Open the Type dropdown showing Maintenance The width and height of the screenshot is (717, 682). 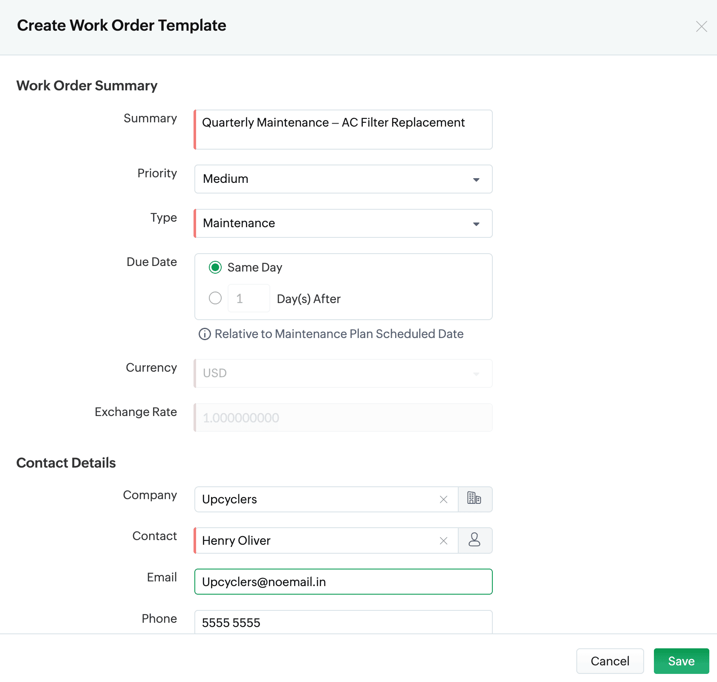tap(343, 223)
